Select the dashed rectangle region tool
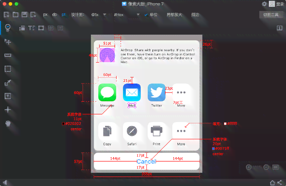This screenshot has height=186, width=286. [8, 69]
